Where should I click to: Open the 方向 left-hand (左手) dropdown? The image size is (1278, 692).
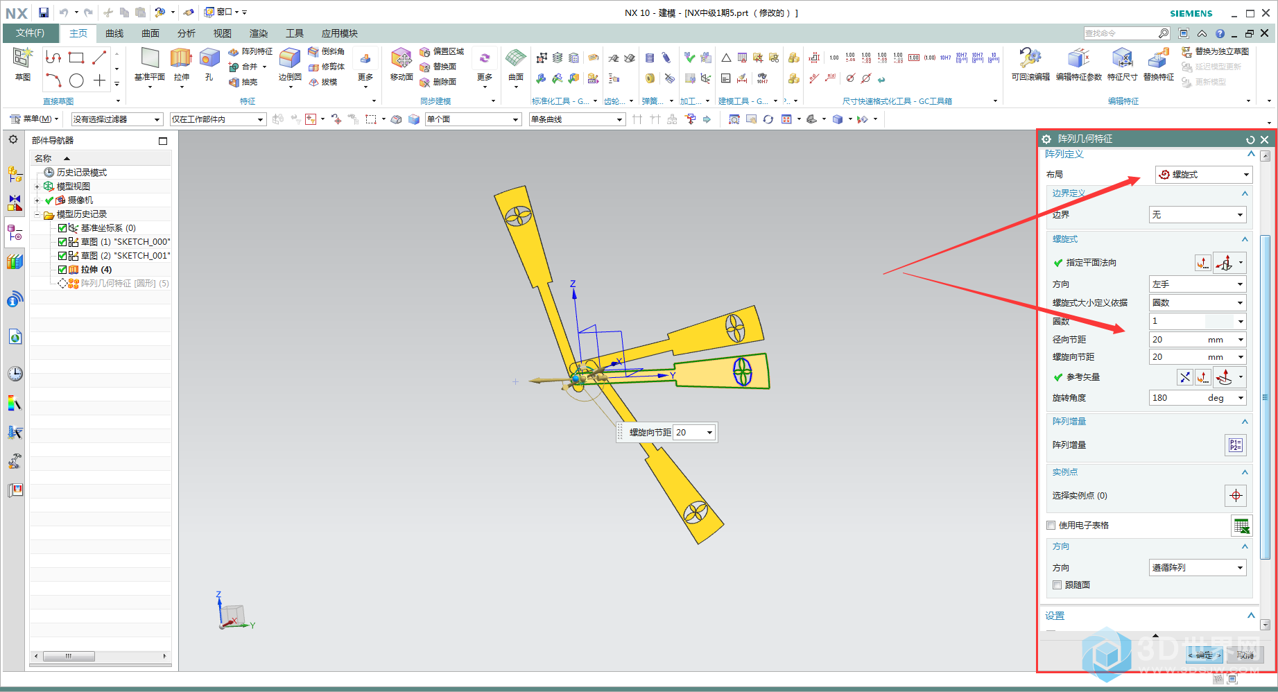tap(1198, 284)
